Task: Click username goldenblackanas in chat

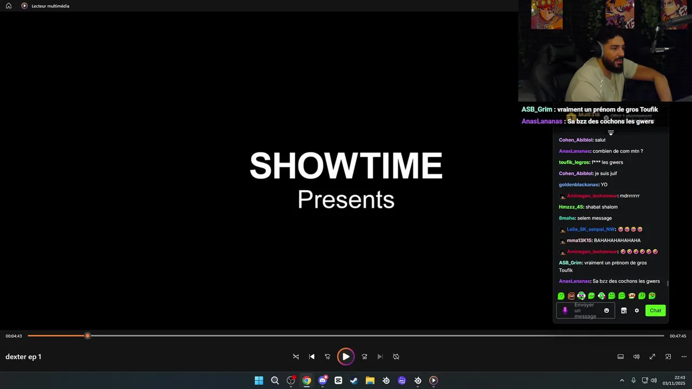Action: tap(578, 185)
